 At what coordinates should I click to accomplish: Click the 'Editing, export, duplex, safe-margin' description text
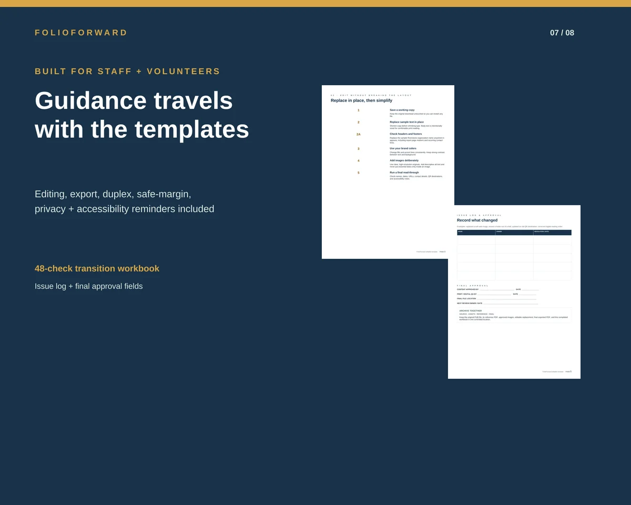(x=125, y=201)
